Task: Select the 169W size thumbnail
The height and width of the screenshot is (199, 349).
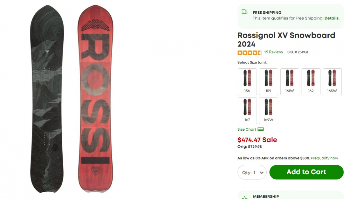Action: tap(268, 111)
